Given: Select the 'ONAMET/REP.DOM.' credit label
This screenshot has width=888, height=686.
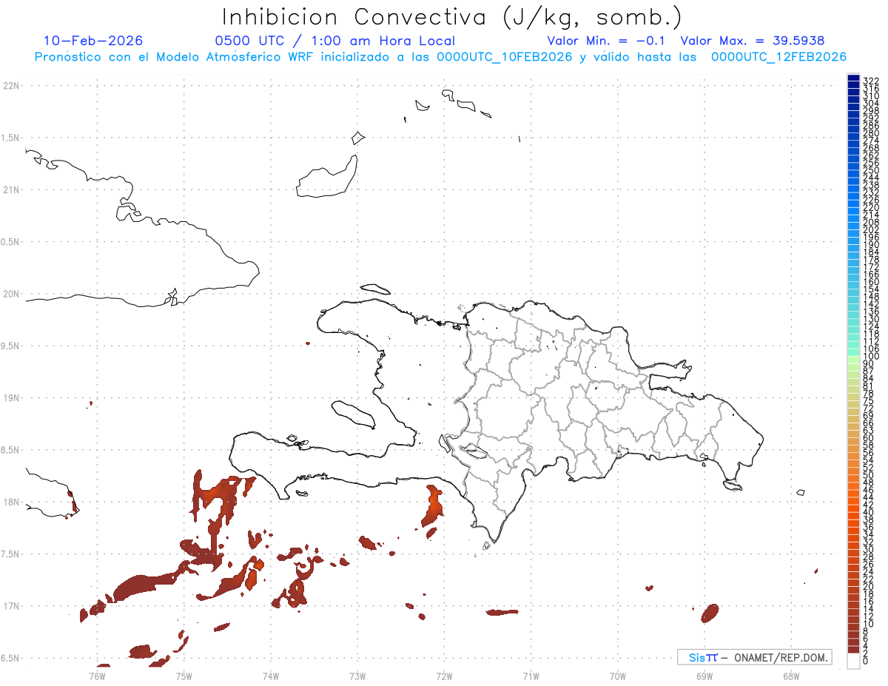Looking at the screenshot, I should click(781, 657).
